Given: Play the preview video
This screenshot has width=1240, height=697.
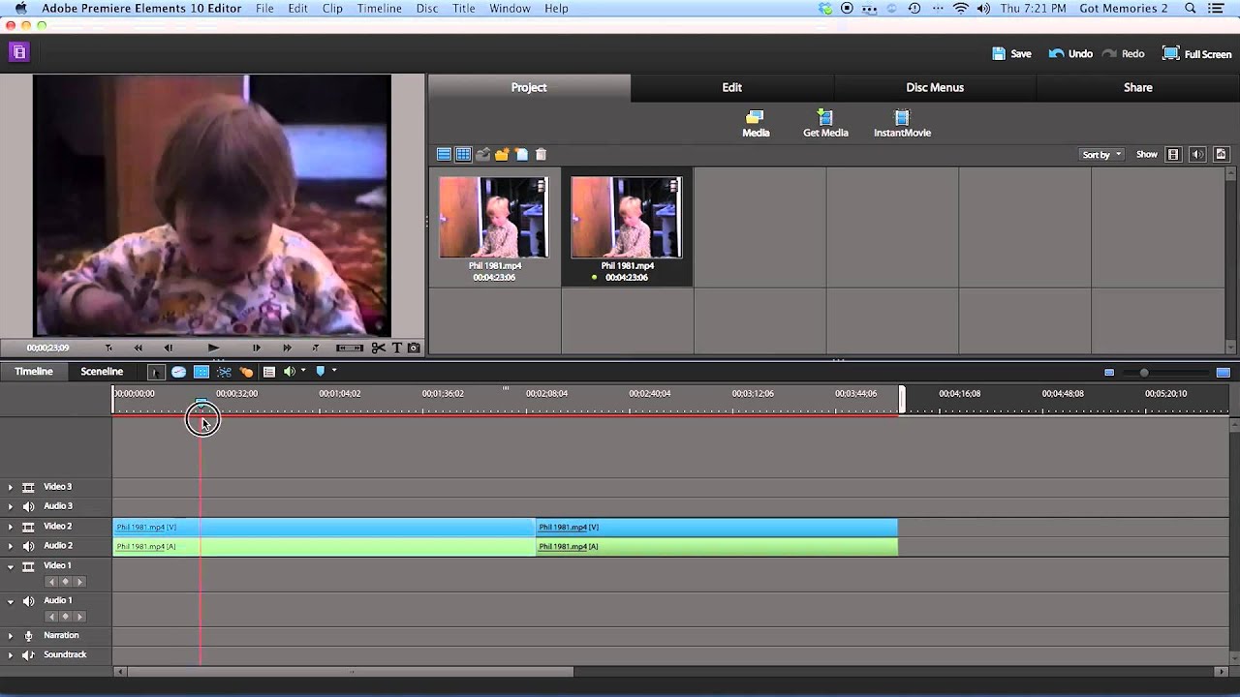Looking at the screenshot, I should coord(213,348).
